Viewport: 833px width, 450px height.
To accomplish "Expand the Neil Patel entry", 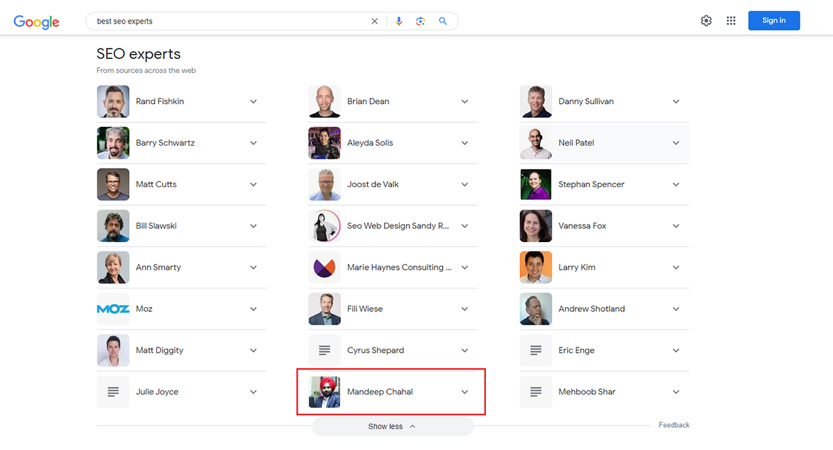I will tap(676, 143).
